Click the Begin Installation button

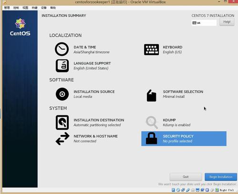[x=221, y=177]
